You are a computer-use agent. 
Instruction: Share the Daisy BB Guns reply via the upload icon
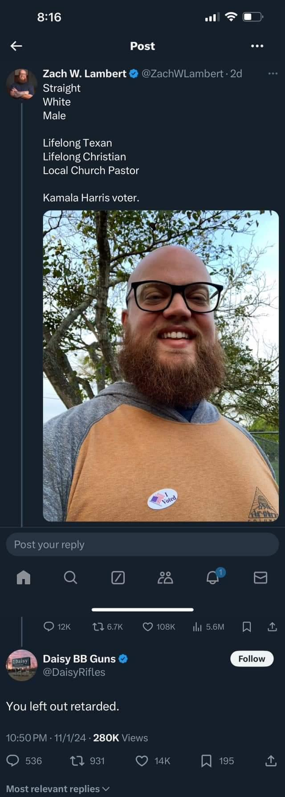click(x=271, y=760)
